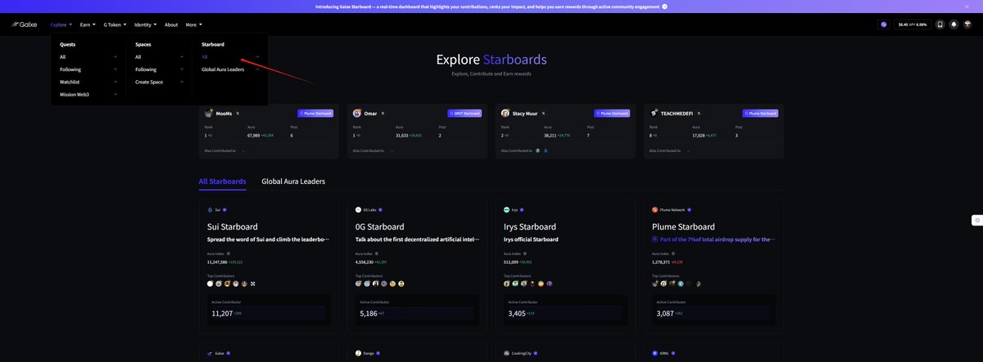Screen dimensions: 983x362
Task: Open Global Aura Leaders menu entry
Action: pos(223,69)
